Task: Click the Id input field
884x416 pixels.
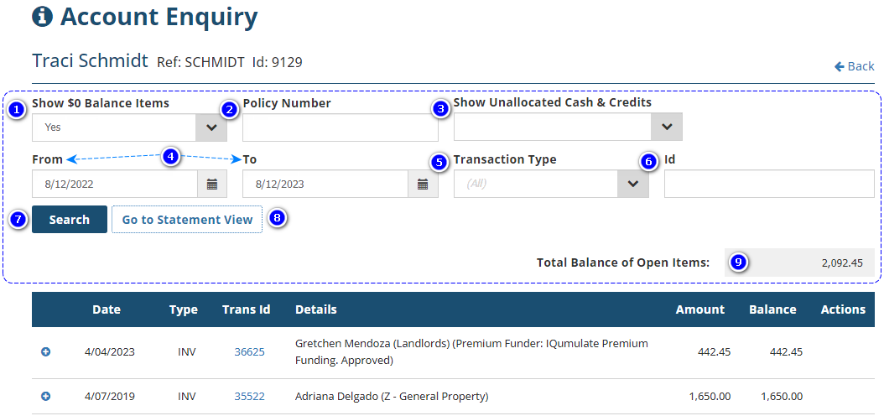Action: 768,185
